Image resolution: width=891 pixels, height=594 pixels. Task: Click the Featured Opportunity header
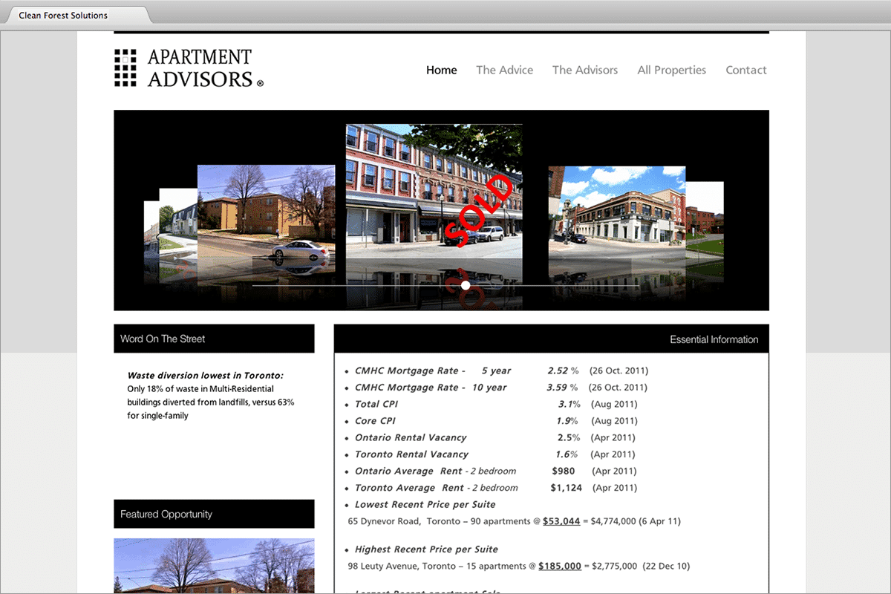pos(214,514)
